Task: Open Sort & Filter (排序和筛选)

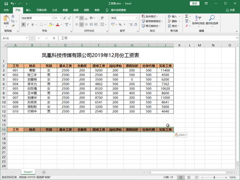Action: click(x=199, y=20)
